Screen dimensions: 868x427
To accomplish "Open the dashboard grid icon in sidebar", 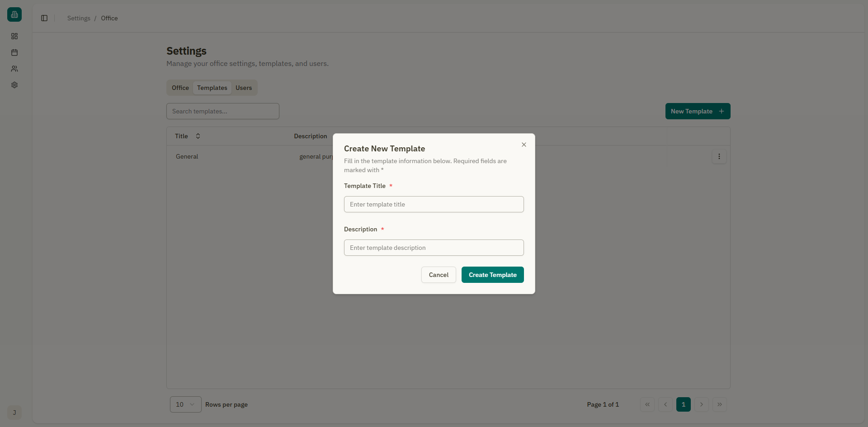I will pyautogui.click(x=14, y=36).
